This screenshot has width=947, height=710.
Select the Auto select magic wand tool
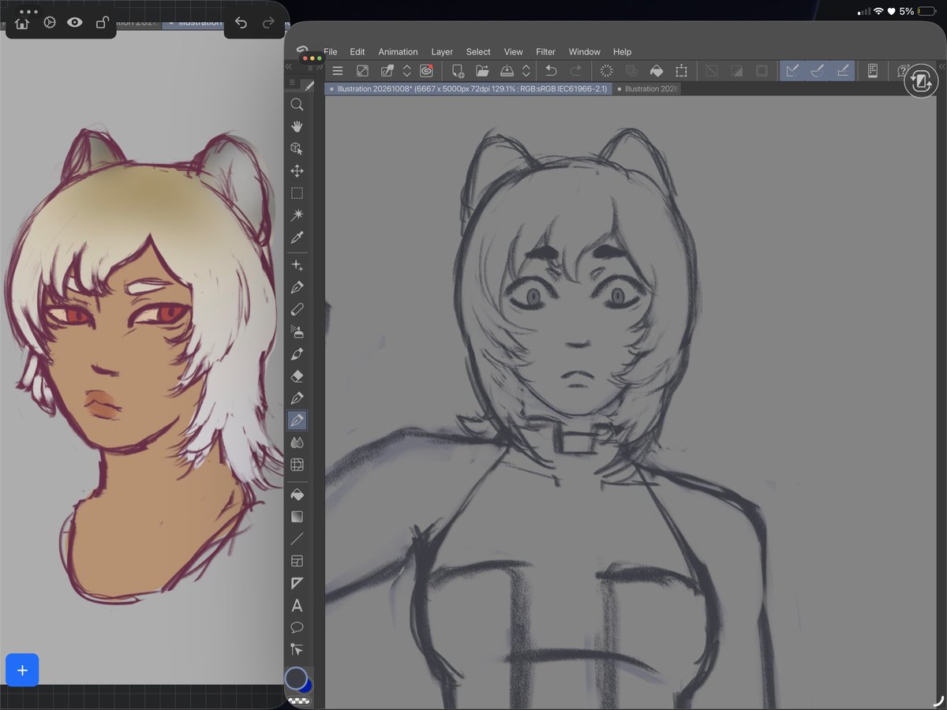(x=297, y=215)
